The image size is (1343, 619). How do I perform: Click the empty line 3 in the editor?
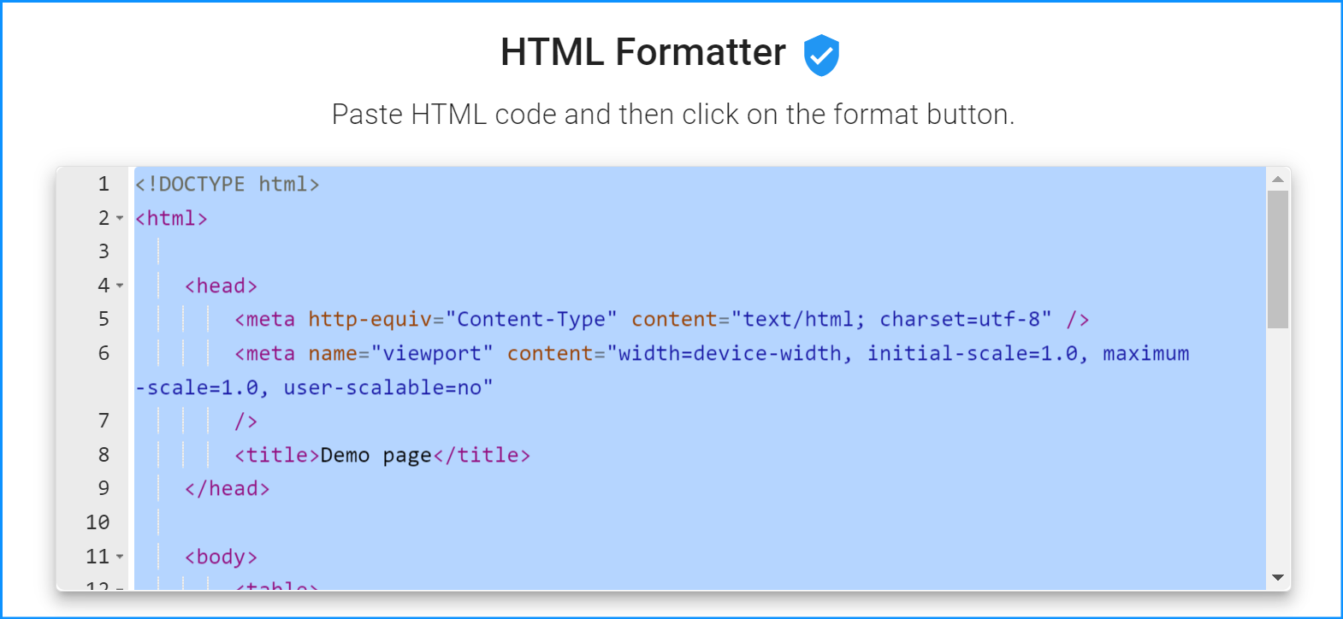click(342, 251)
